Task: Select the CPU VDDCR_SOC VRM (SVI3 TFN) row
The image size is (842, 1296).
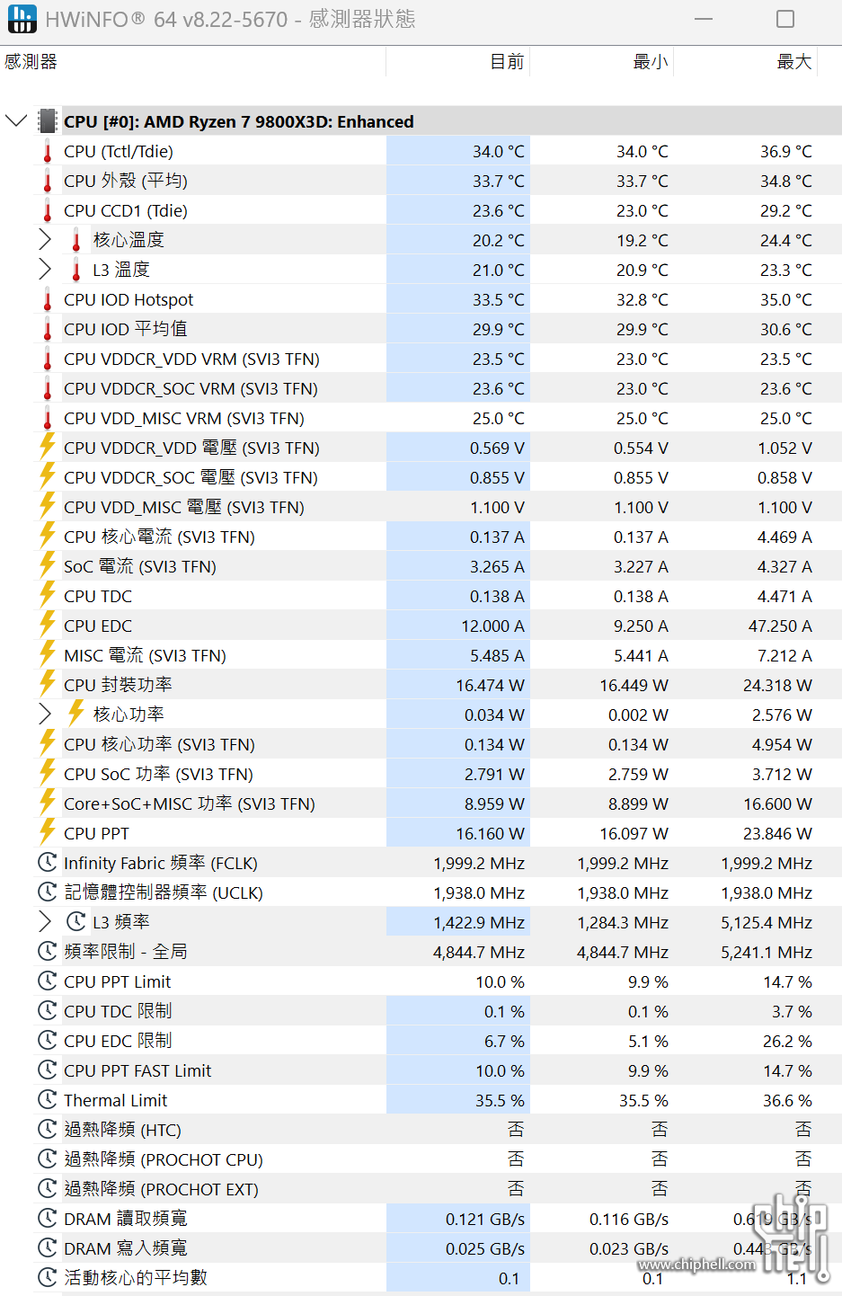Action: (438, 388)
